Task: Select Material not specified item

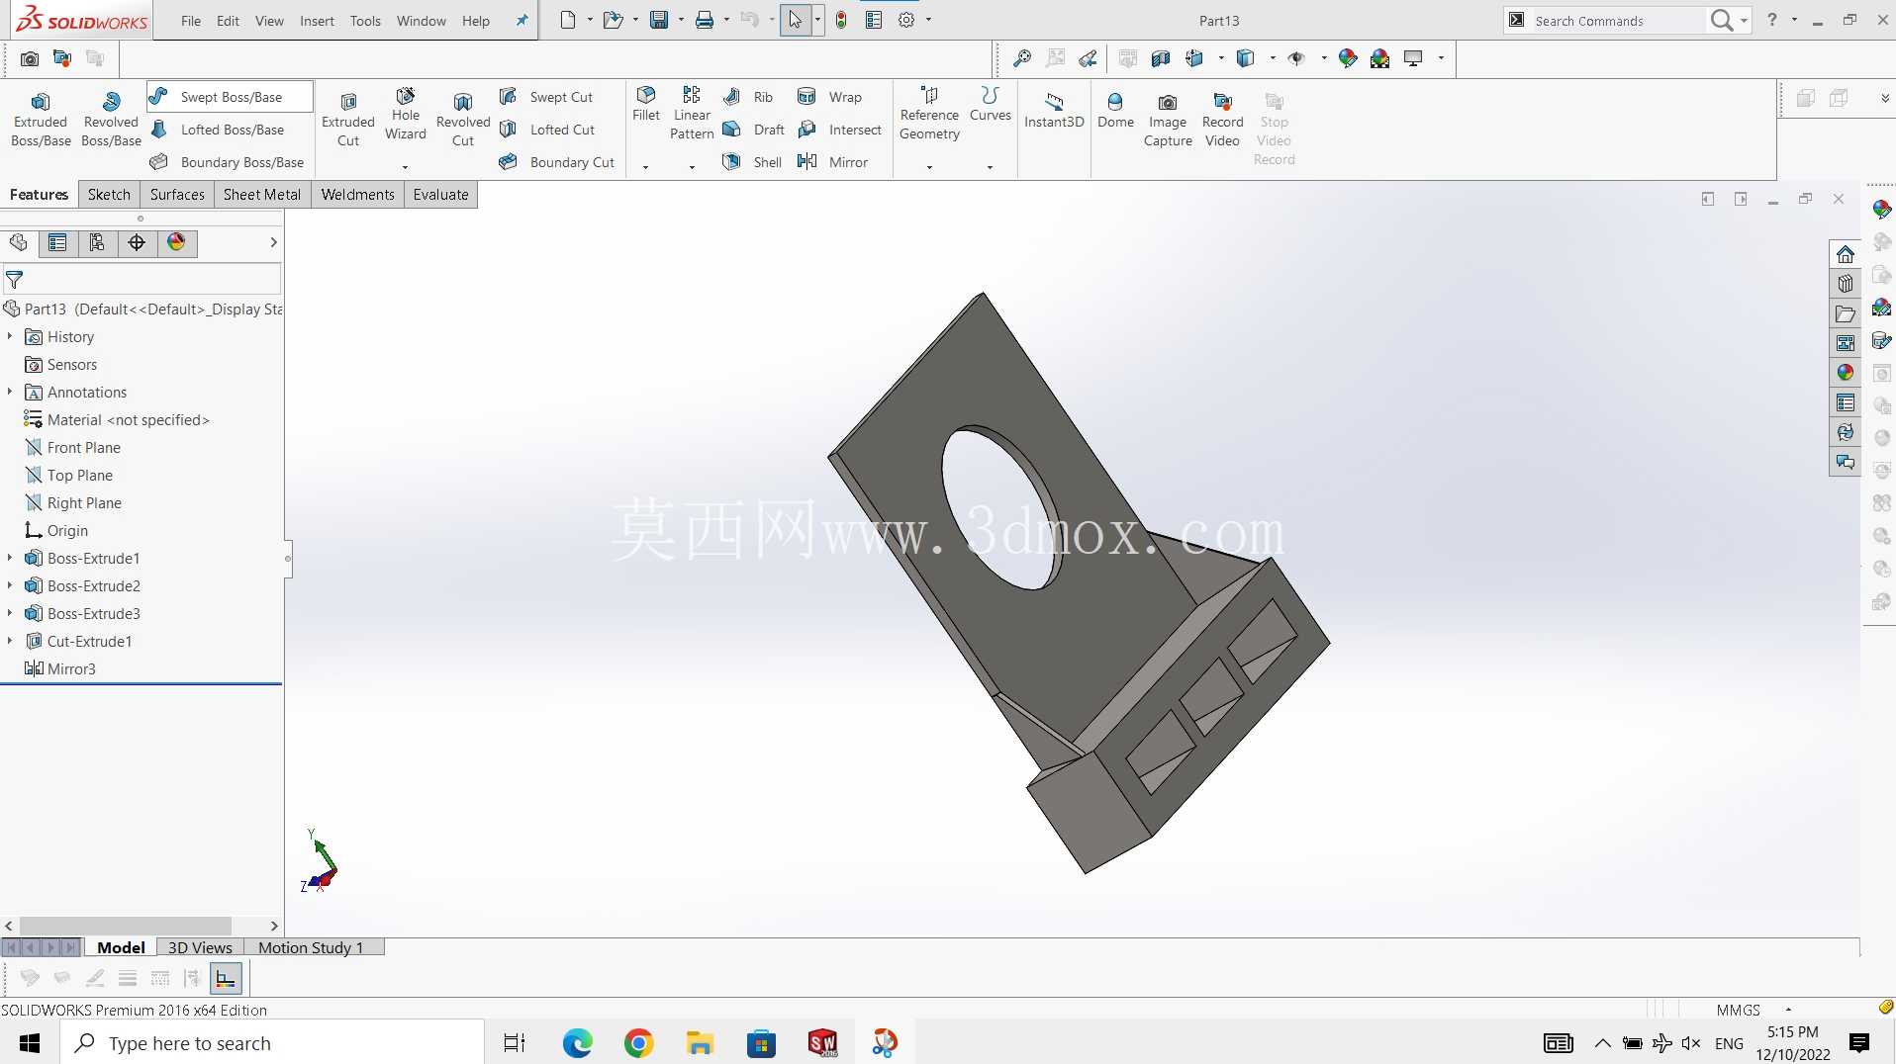Action: (x=117, y=420)
